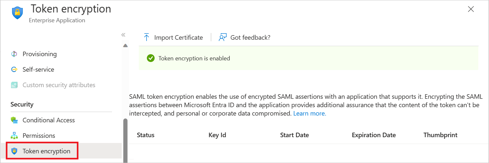This screenshot has width=489, height=163.
Task: Click the Got feedback? button
Action: (250, 37)
